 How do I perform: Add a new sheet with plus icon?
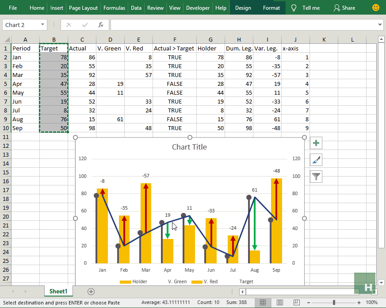point(91,292)
